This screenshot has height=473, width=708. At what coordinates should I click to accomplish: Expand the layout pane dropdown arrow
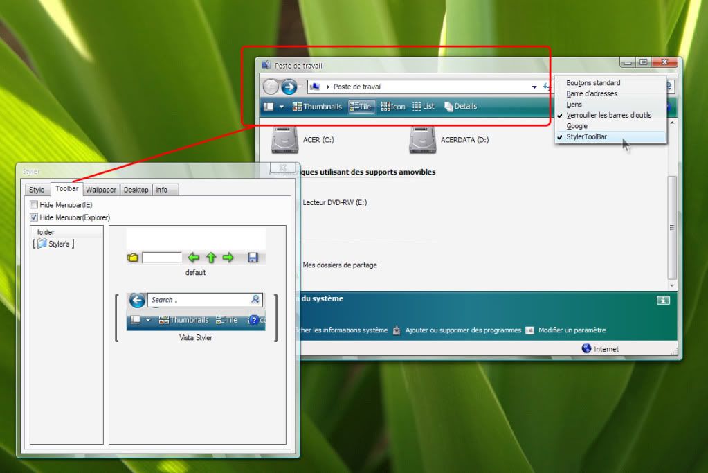[282, 107]
